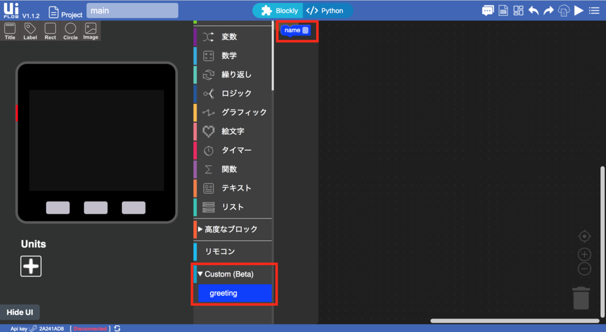Open the 関数 block category

[x=233, y=169]
